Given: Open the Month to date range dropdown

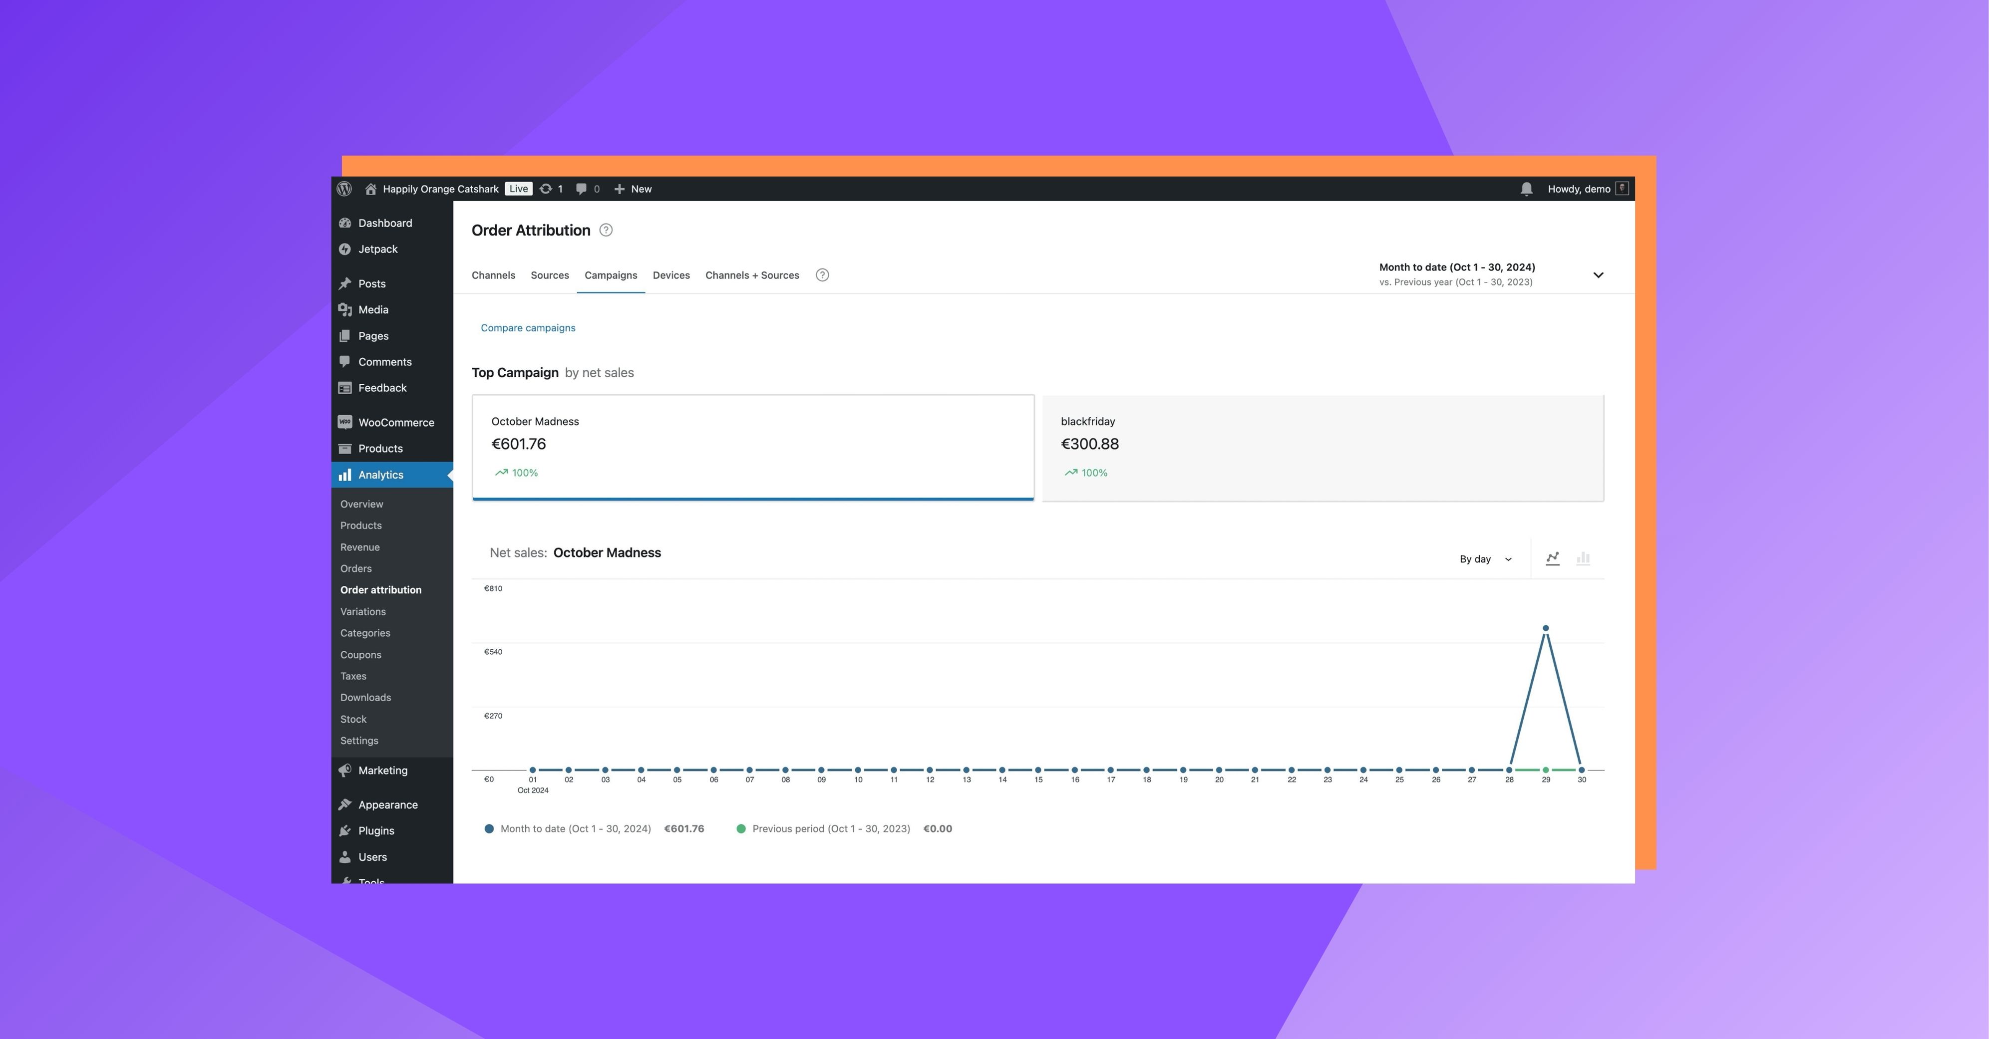Looking at the screenshot, I should point(1491,275).
